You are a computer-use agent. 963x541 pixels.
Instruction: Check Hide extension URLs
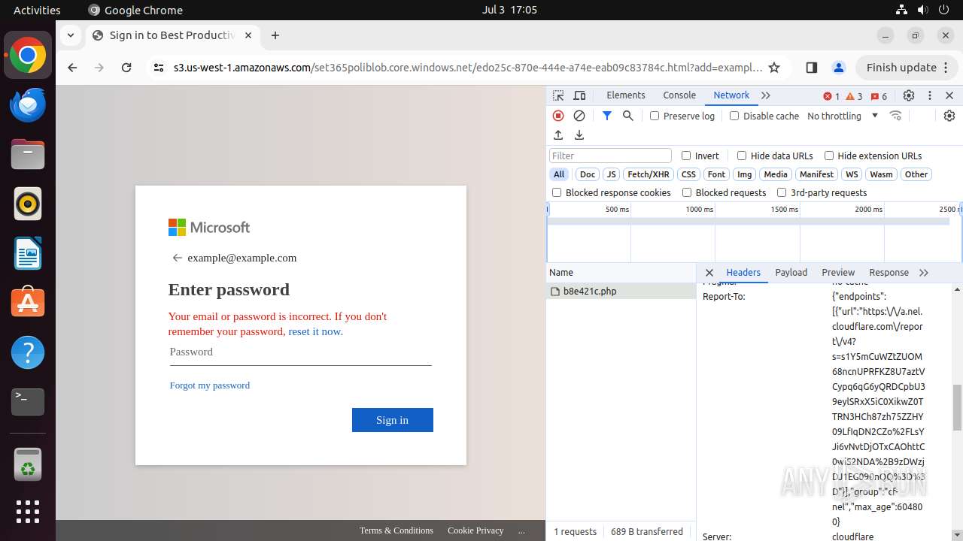coord(829,156)
